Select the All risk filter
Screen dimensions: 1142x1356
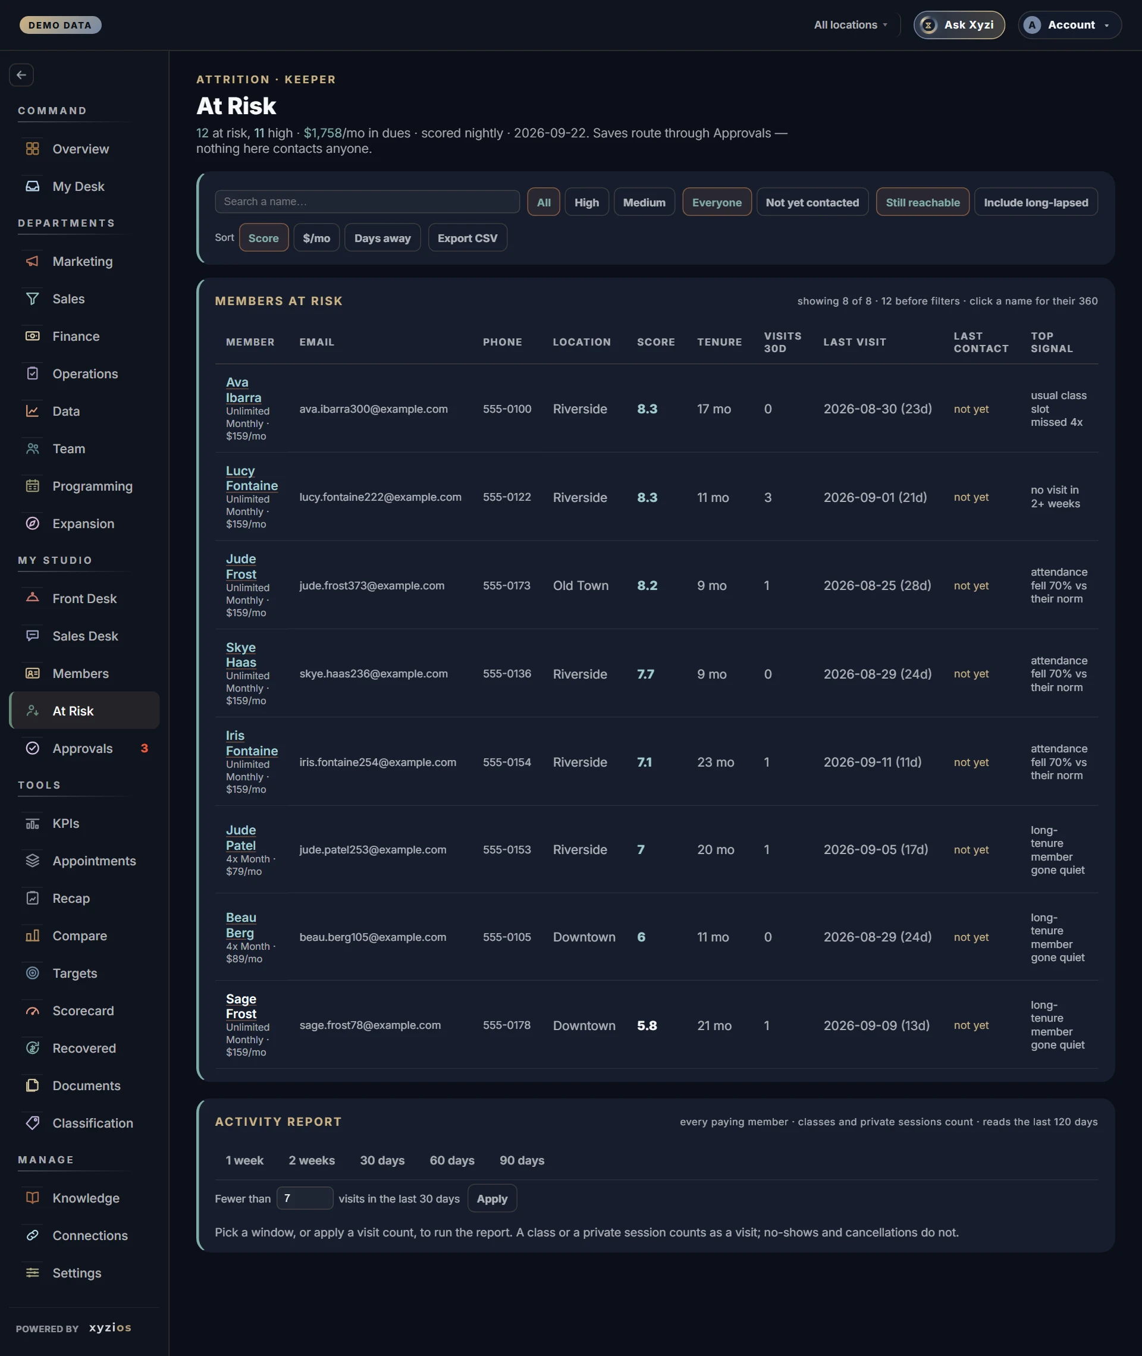tap(543, 203)
